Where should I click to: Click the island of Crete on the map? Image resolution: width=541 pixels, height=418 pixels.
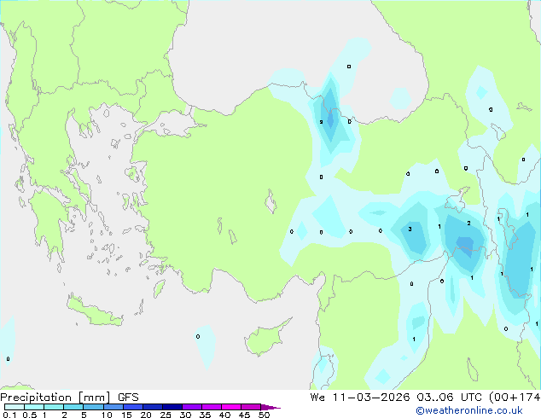point(95,312)
